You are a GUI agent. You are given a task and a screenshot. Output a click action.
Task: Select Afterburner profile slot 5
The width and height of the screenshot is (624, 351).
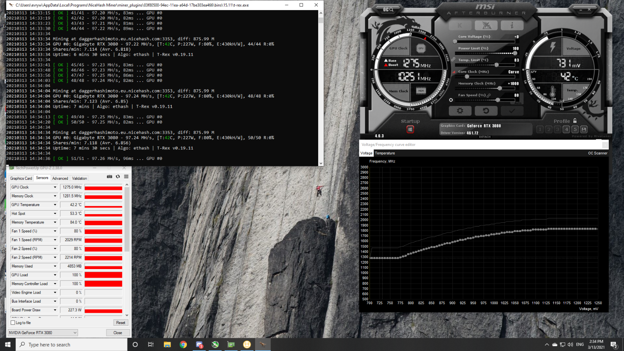point(575,129)
